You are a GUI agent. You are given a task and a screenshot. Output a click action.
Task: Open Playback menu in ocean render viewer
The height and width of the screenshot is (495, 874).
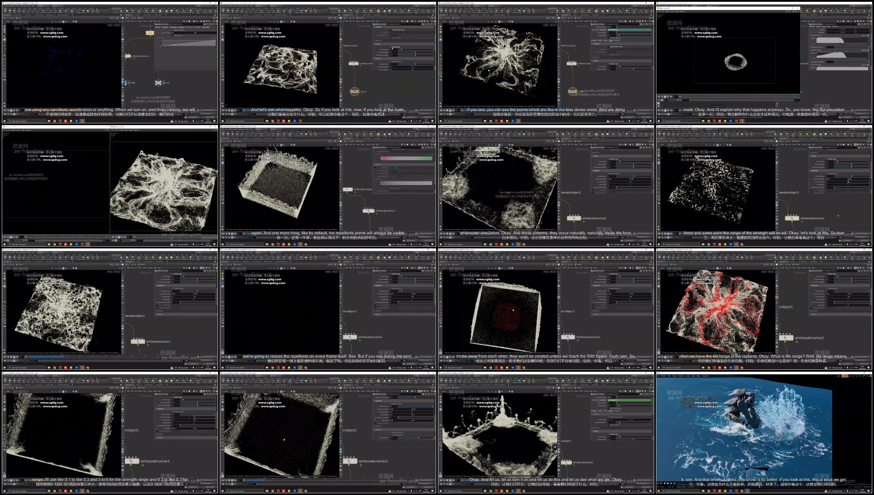[681, 376]
